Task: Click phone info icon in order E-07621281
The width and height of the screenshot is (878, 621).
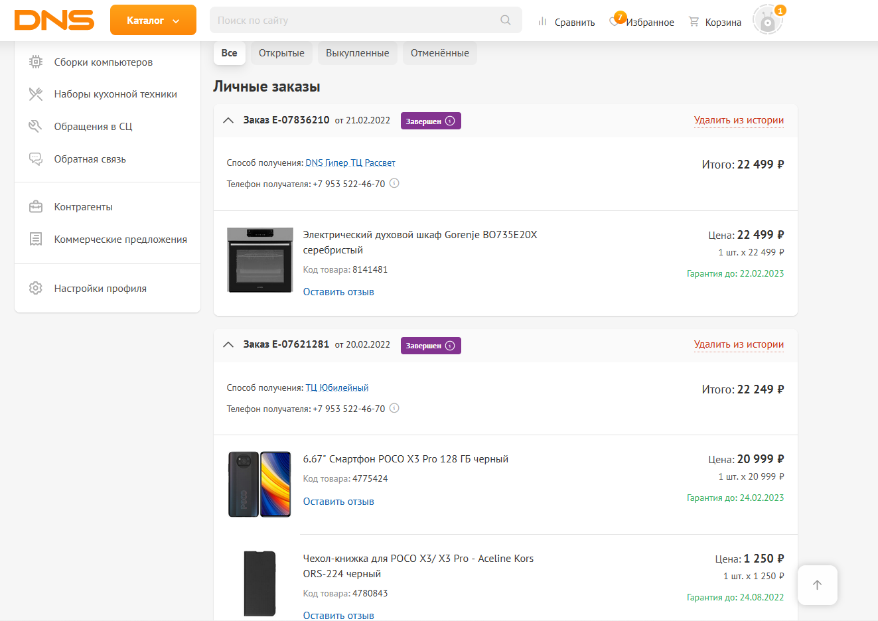Action: [x=394, y=408]
